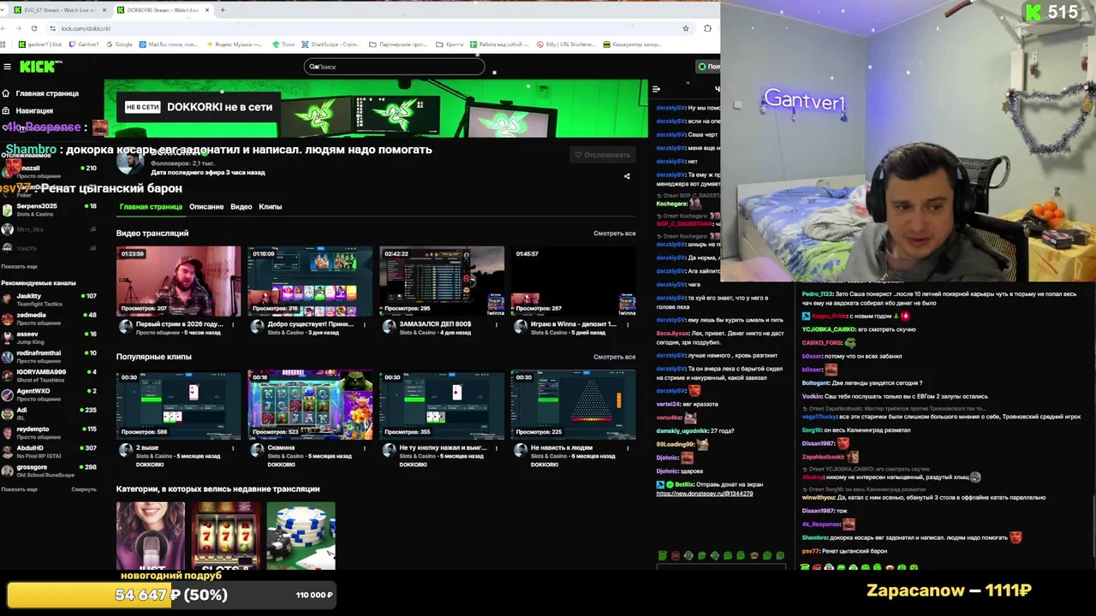Open Serpens2025 followed channel
1096x616 pixels.
click(49, 210)
